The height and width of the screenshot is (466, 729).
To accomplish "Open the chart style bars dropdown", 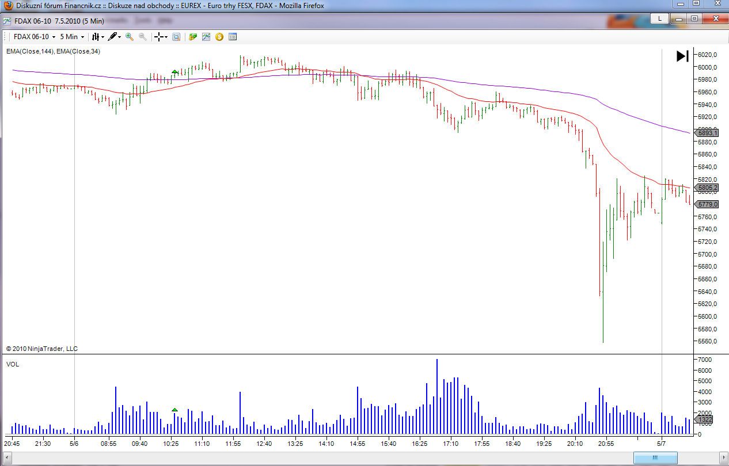I will [x=98, y=37].
